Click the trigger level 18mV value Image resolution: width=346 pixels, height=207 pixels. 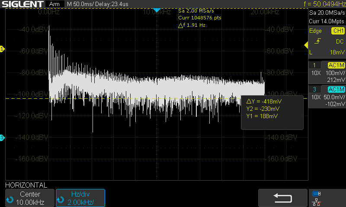point(337,52)
